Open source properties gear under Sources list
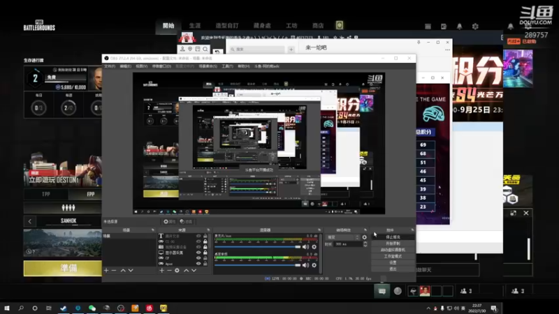The height and width of the screenshot is (314, 559). pyautogui.click(x=177, y=271)
